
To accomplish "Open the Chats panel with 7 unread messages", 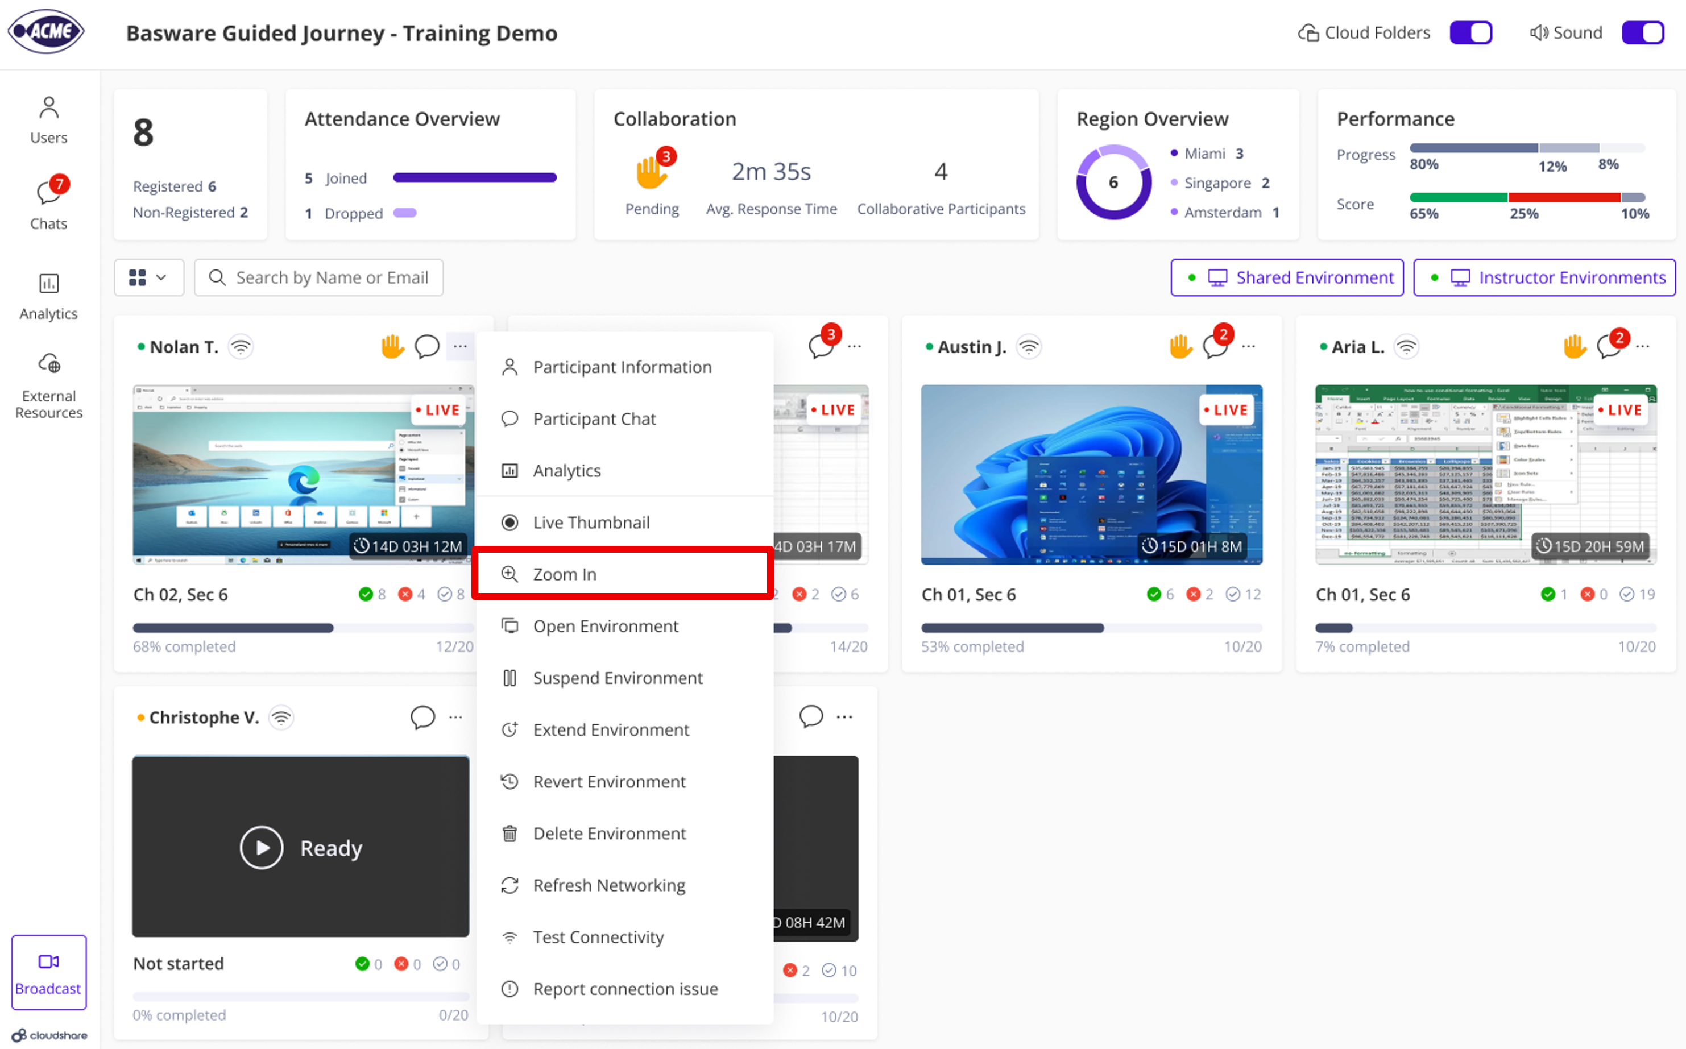I will click(x=48, y=202).
